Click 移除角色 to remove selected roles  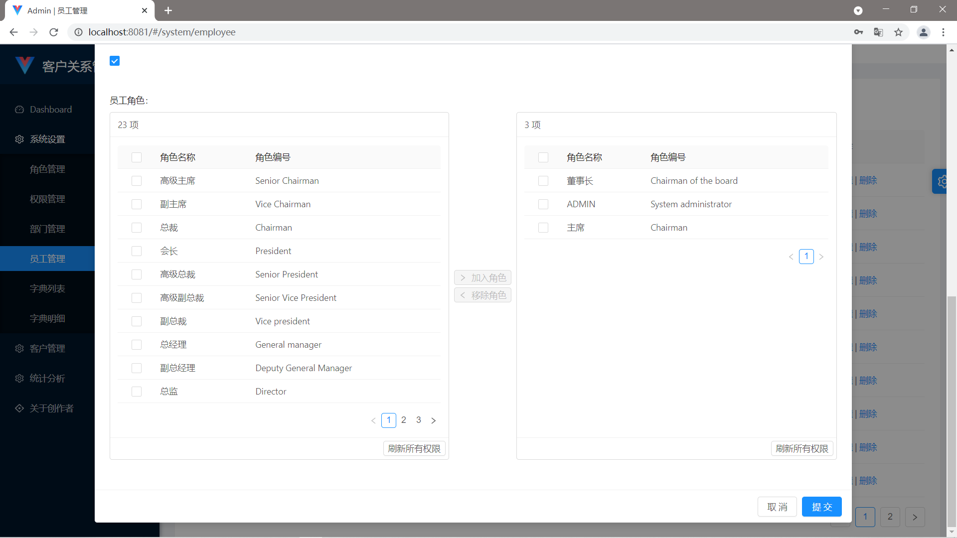pos(482,295)
